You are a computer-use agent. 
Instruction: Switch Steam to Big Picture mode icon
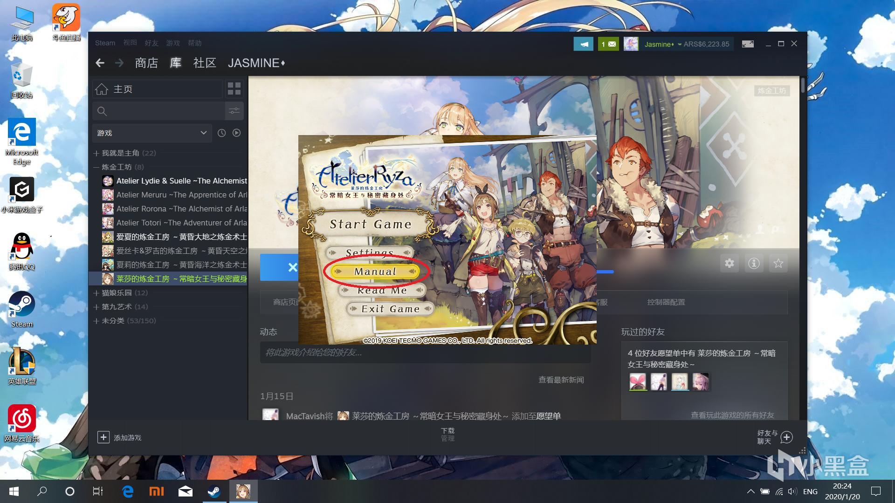(x=748, y=44)
